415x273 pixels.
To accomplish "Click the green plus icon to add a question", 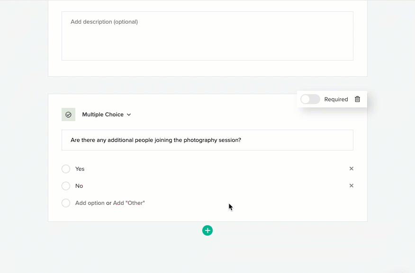I will pos(207,230).
